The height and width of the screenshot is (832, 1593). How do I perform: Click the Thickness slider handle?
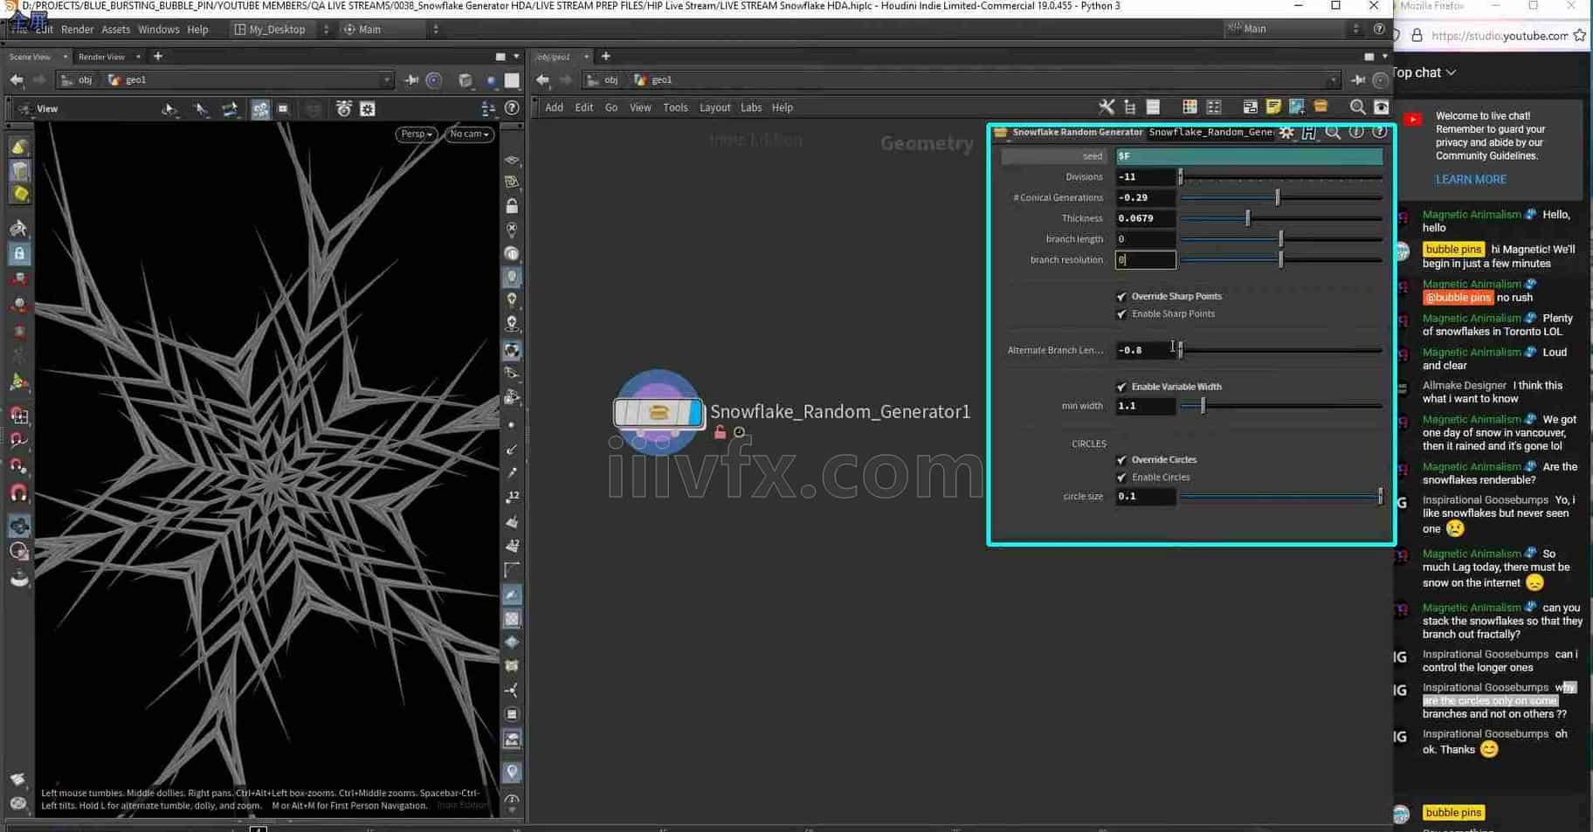[x=1247, y=218]
